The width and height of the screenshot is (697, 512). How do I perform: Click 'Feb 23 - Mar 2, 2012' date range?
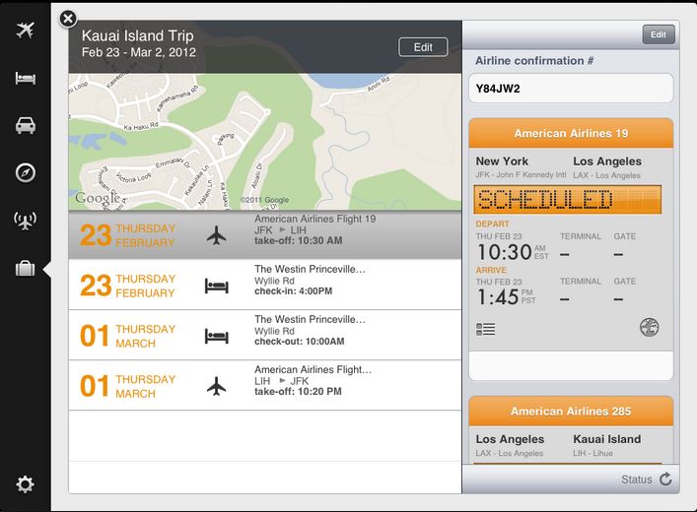point(139,52)
